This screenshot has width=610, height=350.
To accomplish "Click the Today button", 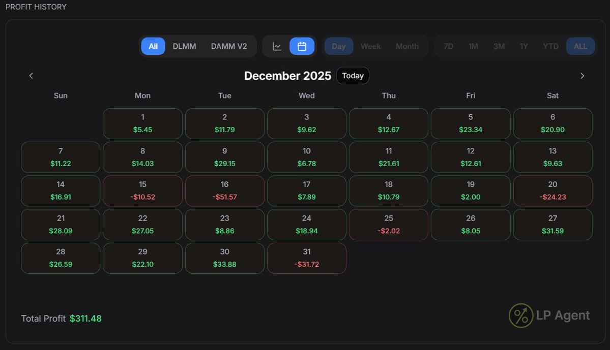I will coord(353,75).
